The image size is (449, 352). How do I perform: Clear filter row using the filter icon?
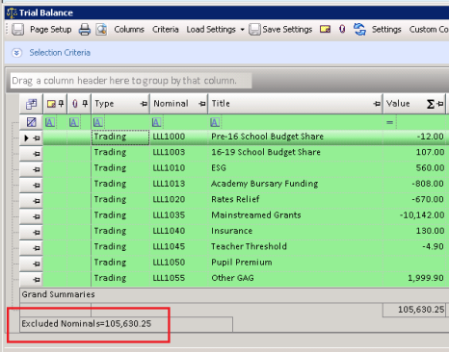click(32, 122)
